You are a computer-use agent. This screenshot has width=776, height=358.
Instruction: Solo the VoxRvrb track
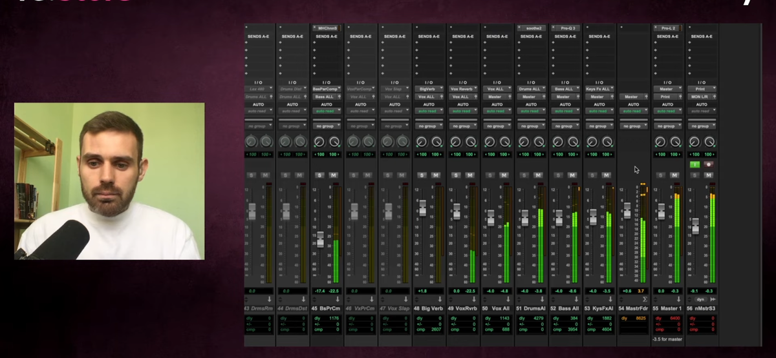point(456,175)
